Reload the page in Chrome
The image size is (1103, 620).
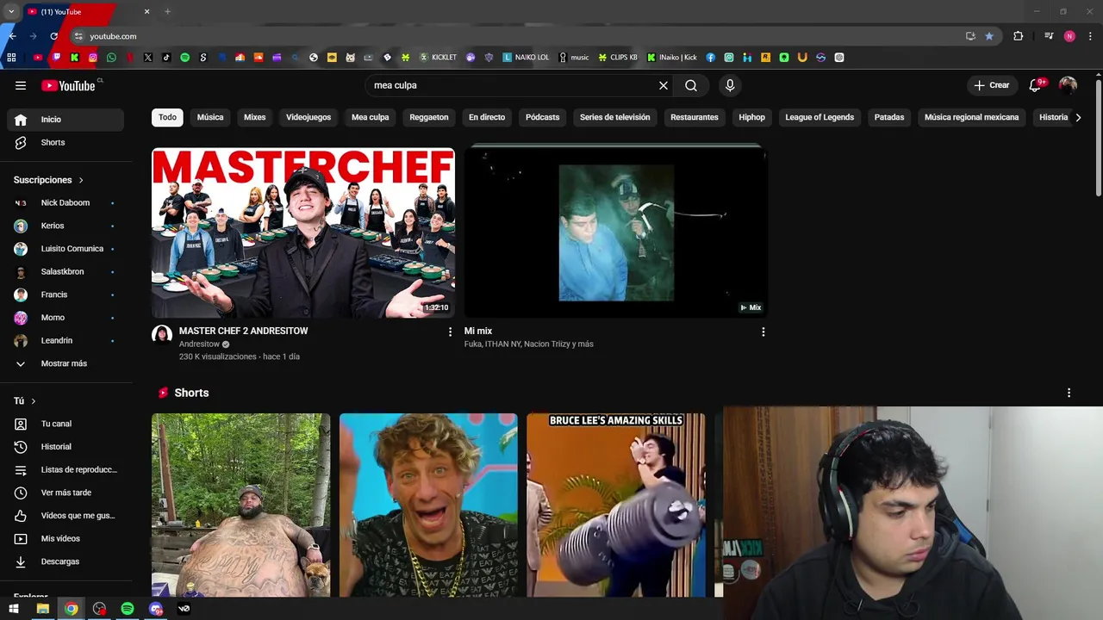tap(53, 36)
